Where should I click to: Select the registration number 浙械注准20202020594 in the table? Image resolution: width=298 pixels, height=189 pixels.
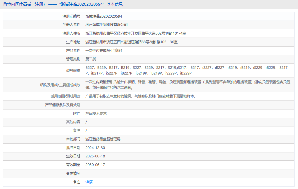tap(104, 16)
